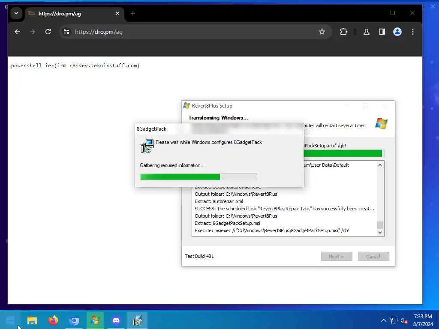View site information icon in address bar
Viewport: 439px width, 329px height.
coord(66,32)
